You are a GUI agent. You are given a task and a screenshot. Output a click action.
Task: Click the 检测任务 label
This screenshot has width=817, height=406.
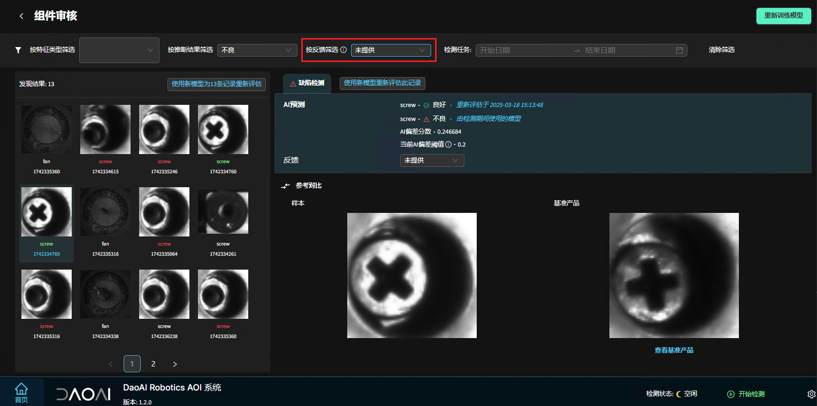click(457, 50)
